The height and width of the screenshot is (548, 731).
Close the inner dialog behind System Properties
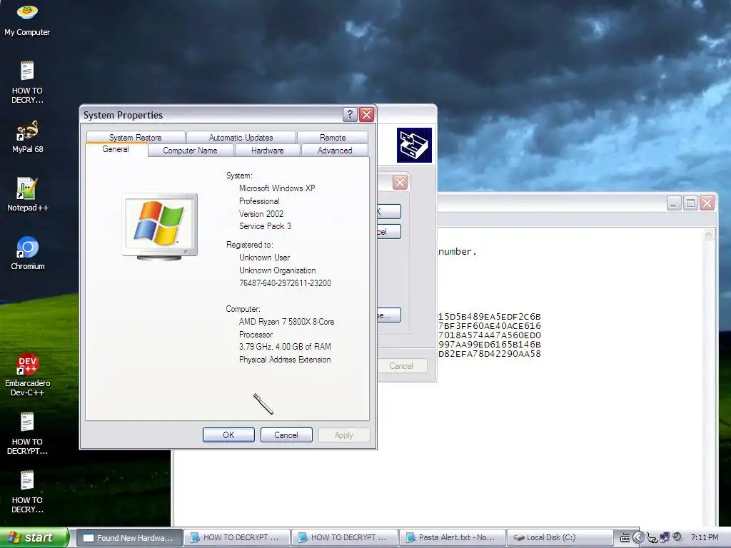(400, 182)
